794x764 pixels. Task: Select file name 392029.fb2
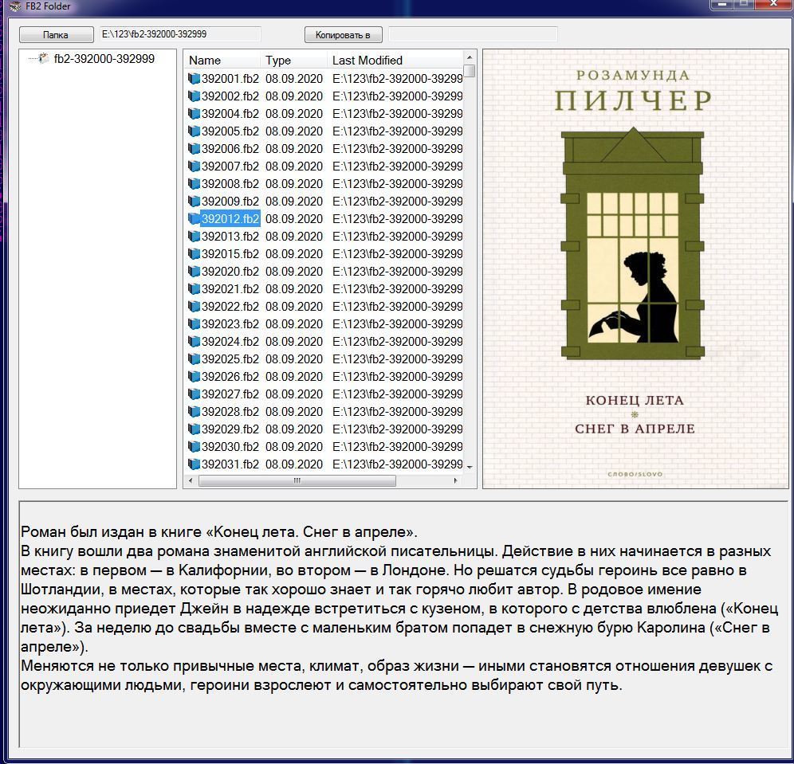tap(230, 429)
